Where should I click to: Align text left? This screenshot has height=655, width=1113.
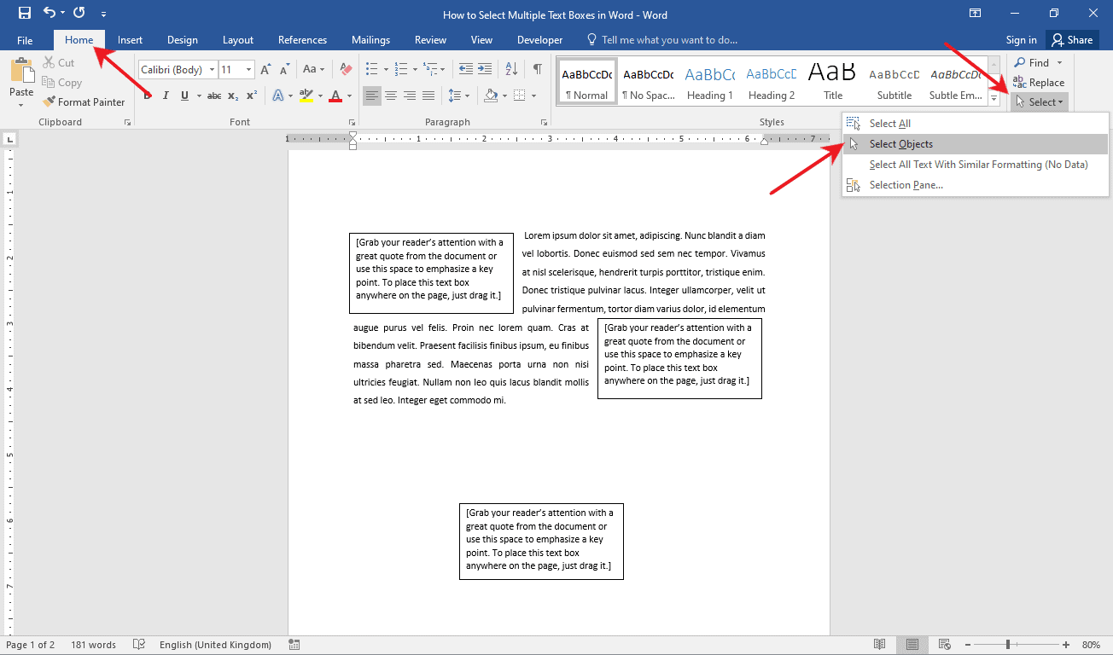point(371,96)
